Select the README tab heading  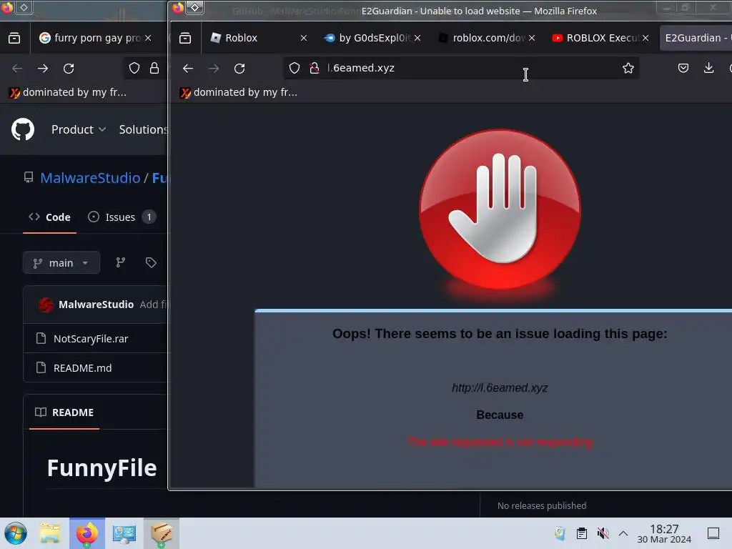(64, 412)
